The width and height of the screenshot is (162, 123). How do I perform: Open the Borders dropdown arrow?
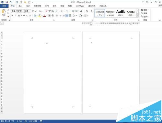(x=88, y=16)
